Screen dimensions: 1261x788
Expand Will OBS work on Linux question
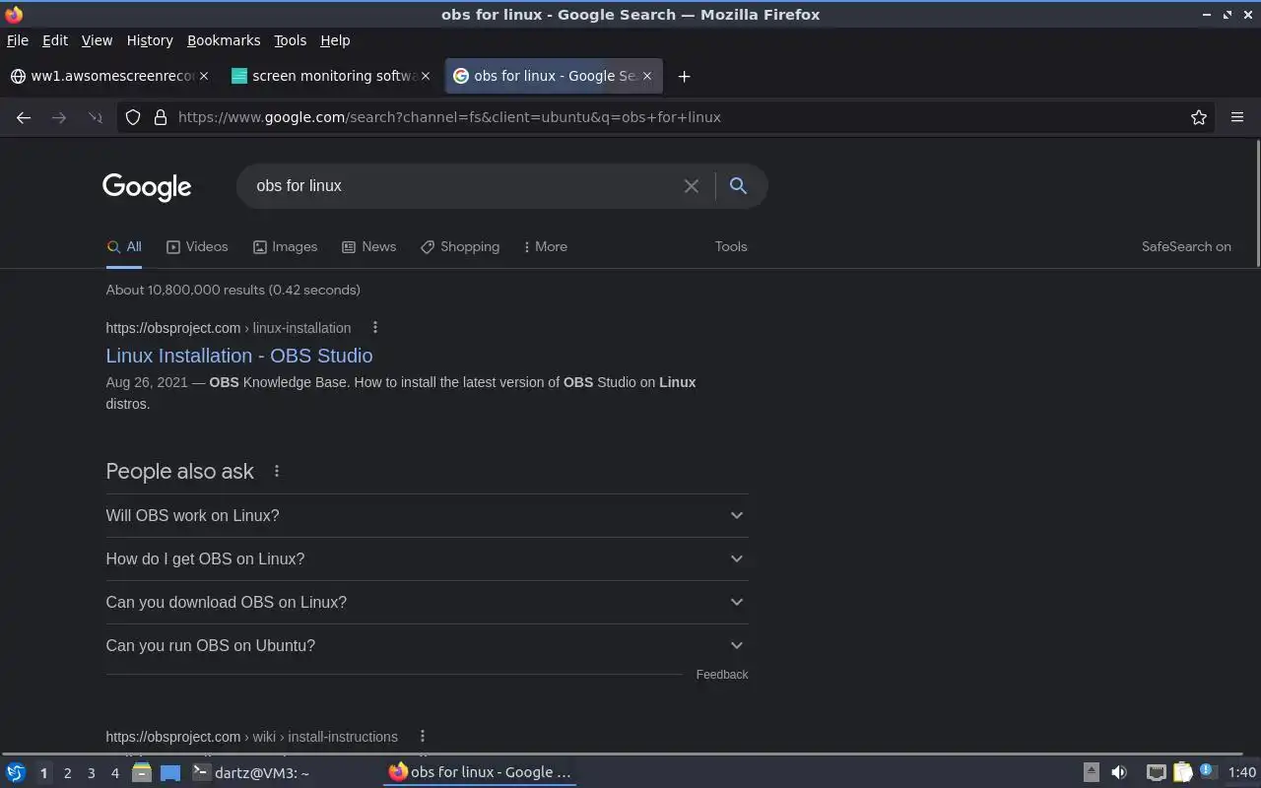427,515
